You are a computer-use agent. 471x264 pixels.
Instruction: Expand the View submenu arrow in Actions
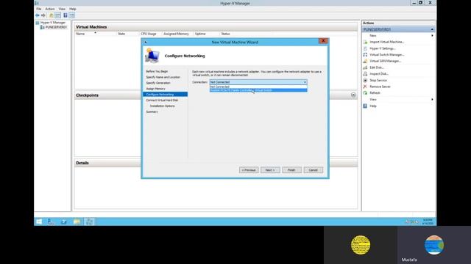point(432,100)
